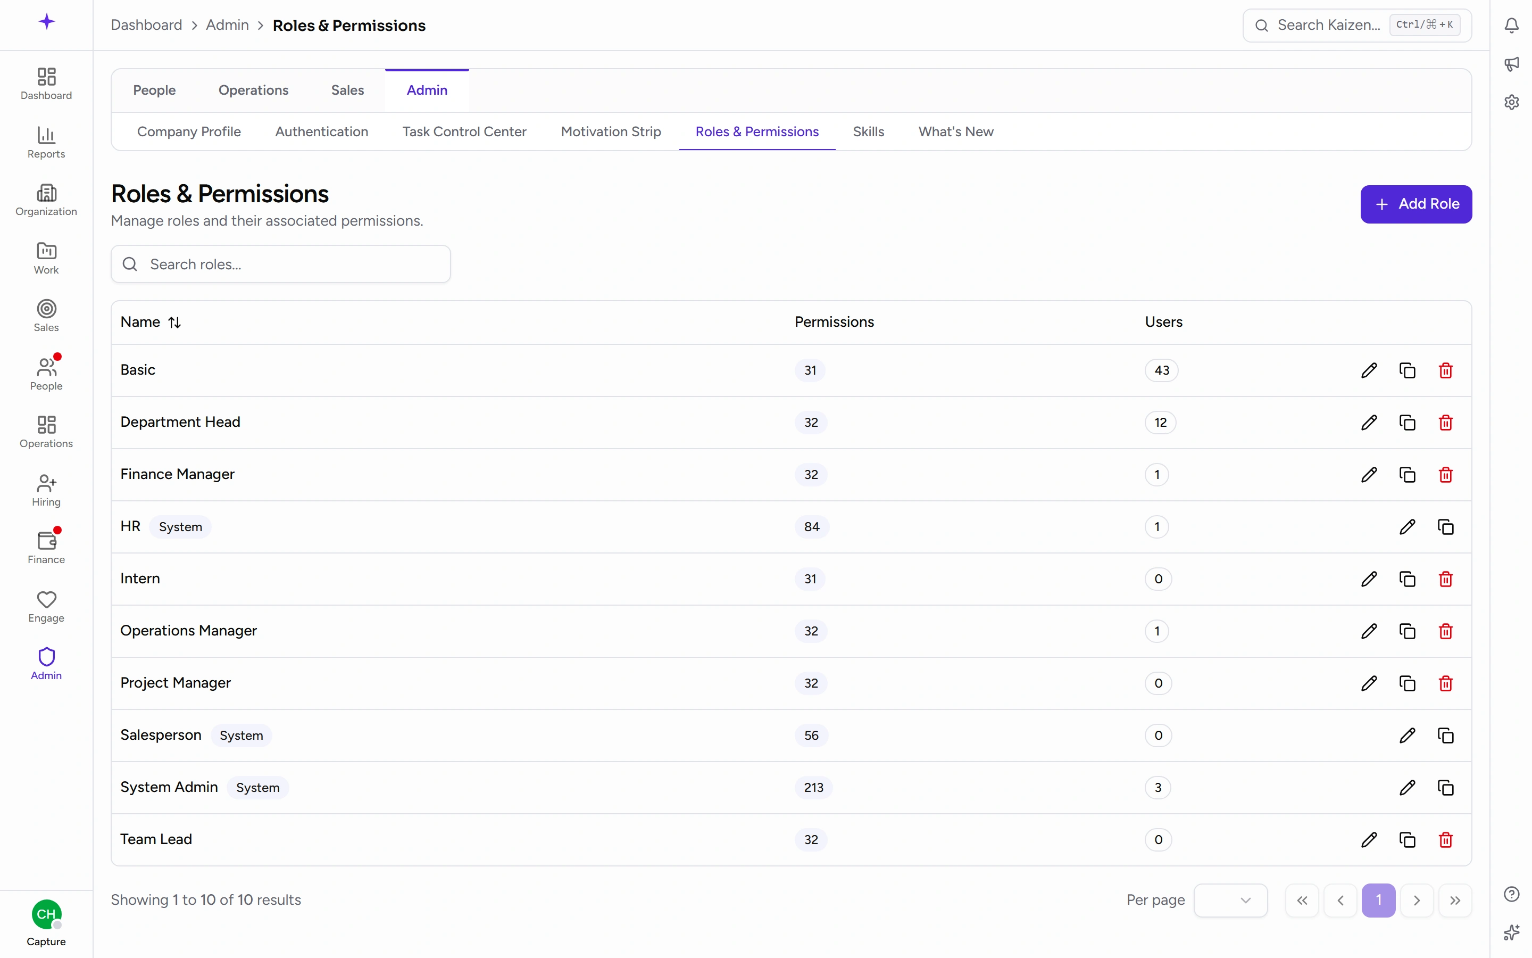
Task: Open the announcements megaphone icon
Action: 1511,63
